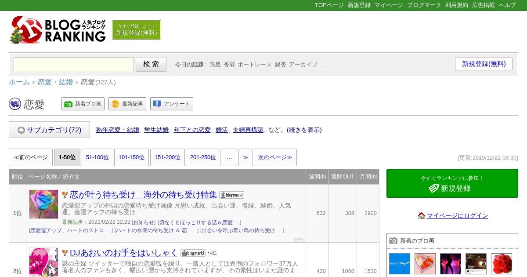
Task: Open ヘルプ in the top navigation
Action: point(507,5)
